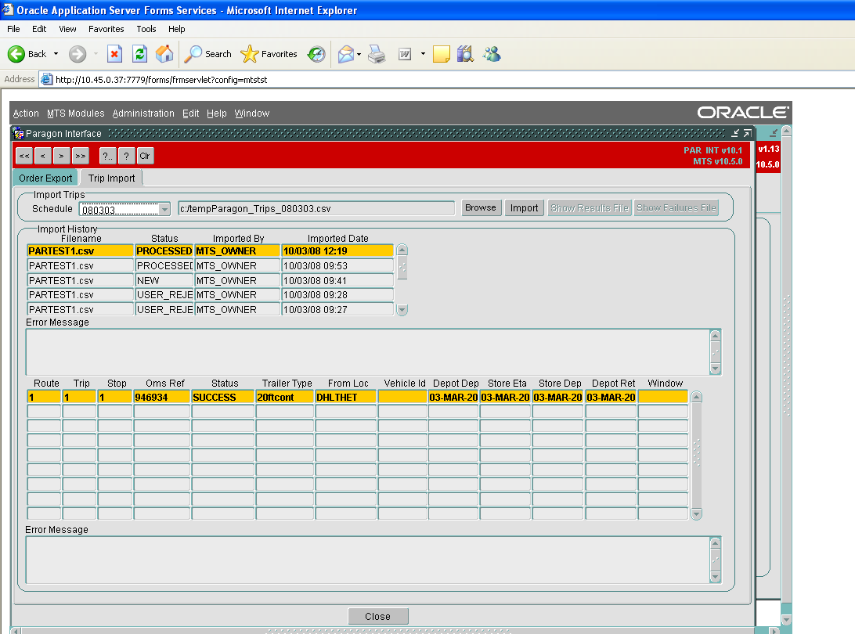Click the file path input field
Image resolution: width=855 pixels, height=634 pixels.
316,209
